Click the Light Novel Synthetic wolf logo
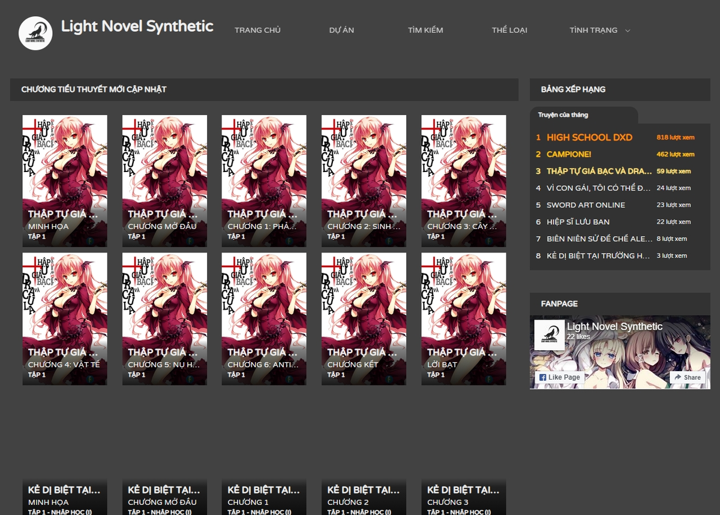 [35, 33]
